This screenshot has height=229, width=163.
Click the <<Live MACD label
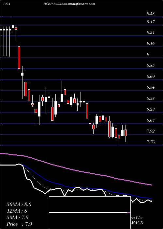137,220
